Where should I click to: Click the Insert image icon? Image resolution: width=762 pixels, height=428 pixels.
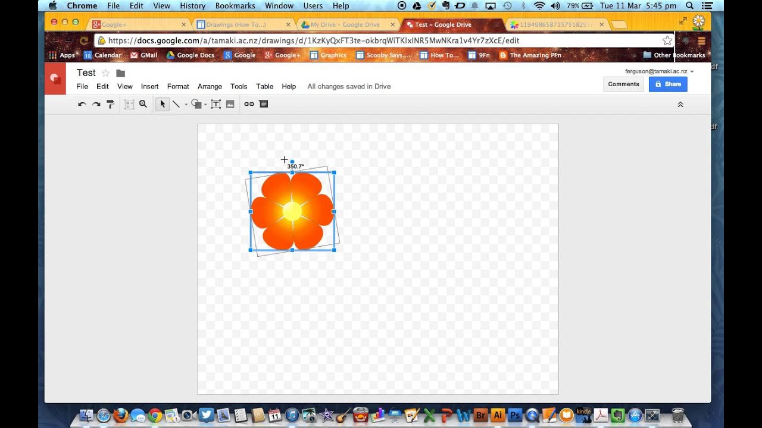coord(230,104)
